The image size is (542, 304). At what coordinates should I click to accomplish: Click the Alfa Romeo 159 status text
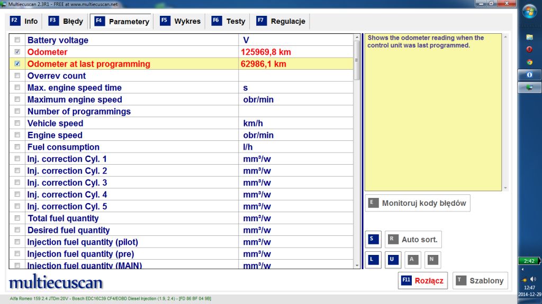pyautogui.click(x=110, y=299)
